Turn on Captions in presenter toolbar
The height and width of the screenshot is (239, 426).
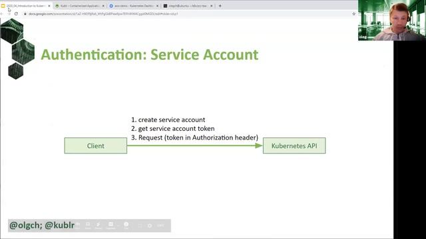click(x=110, y=225)
